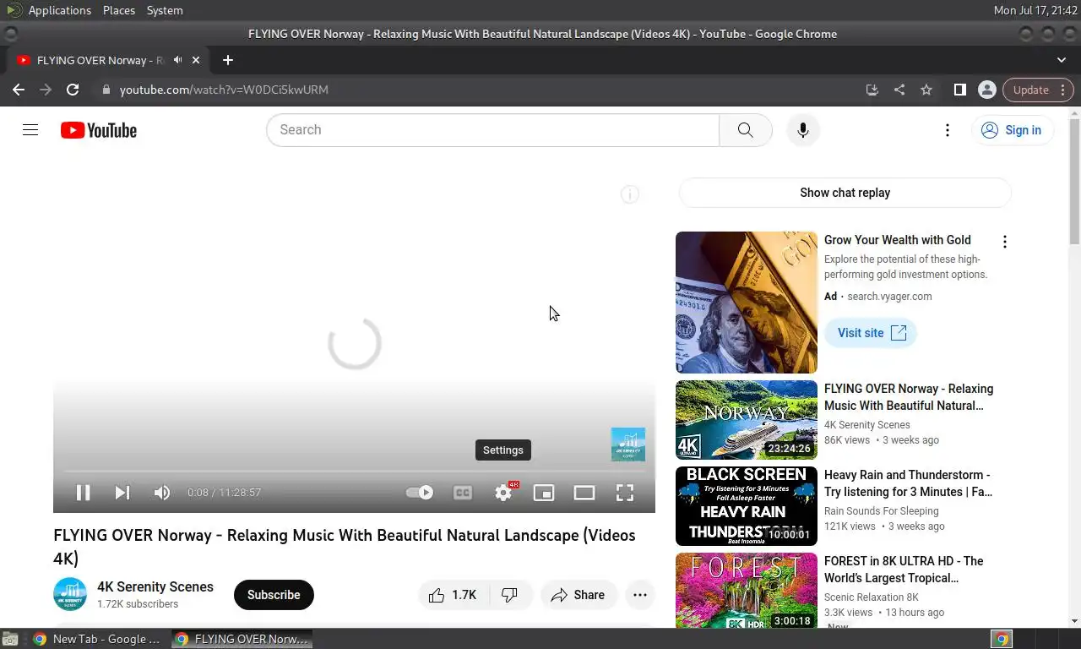Click the video progress bar
The width and height of the screenshot is (1081, 649).
pyautogui.click(x=354, y=472)
